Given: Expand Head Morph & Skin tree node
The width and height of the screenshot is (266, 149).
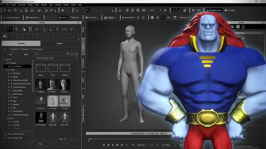Looking at the screenshot, I should point(9,80).
